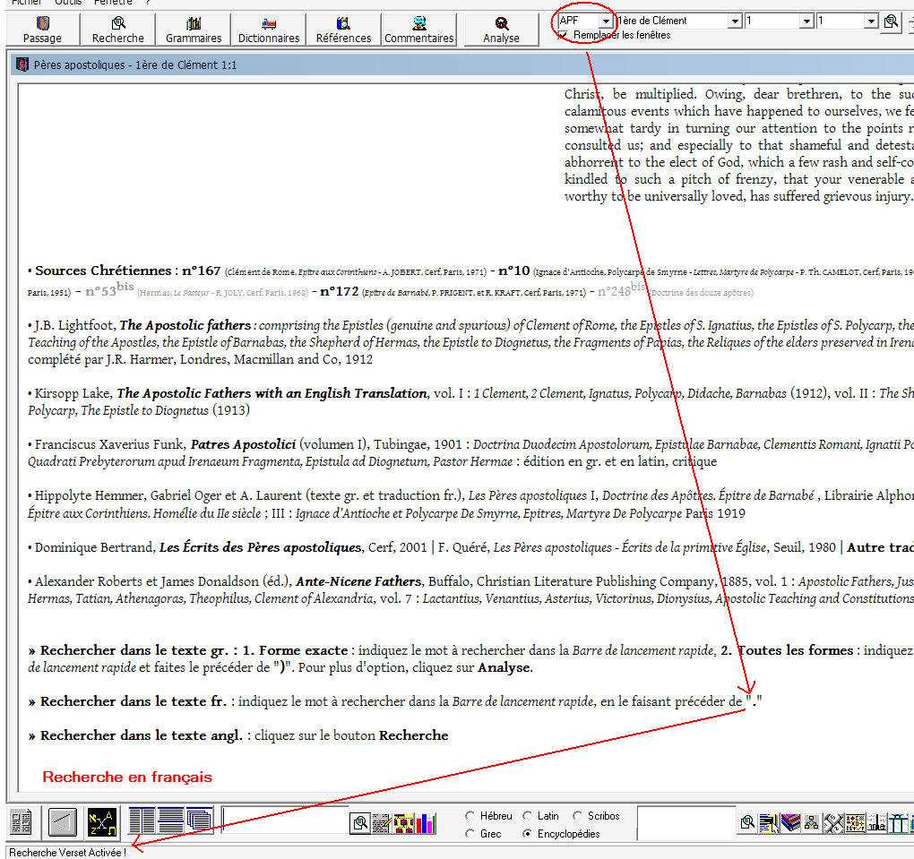
Task: Click 'Patres Apostolici' Funk title
Action: [243, 444]
